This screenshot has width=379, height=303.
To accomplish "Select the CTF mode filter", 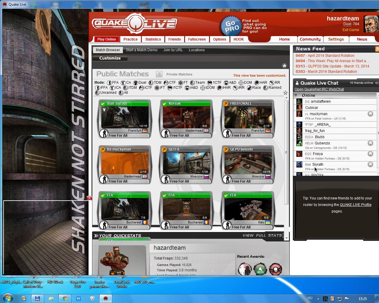I will (170, 83).
